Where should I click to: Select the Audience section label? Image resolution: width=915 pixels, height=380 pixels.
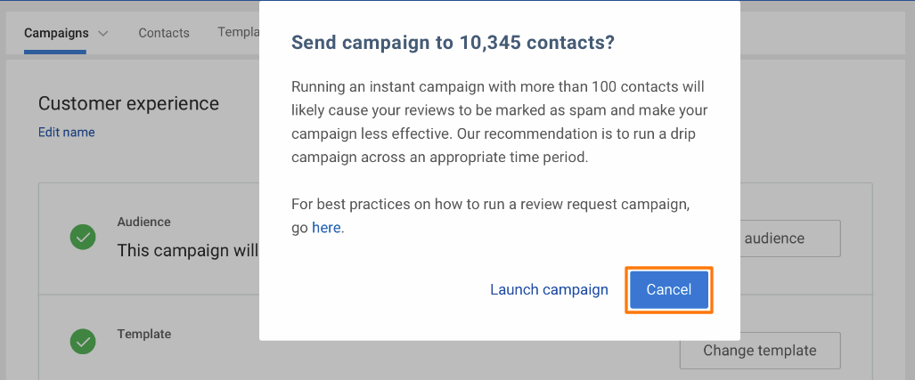click(x=143, y=222)
